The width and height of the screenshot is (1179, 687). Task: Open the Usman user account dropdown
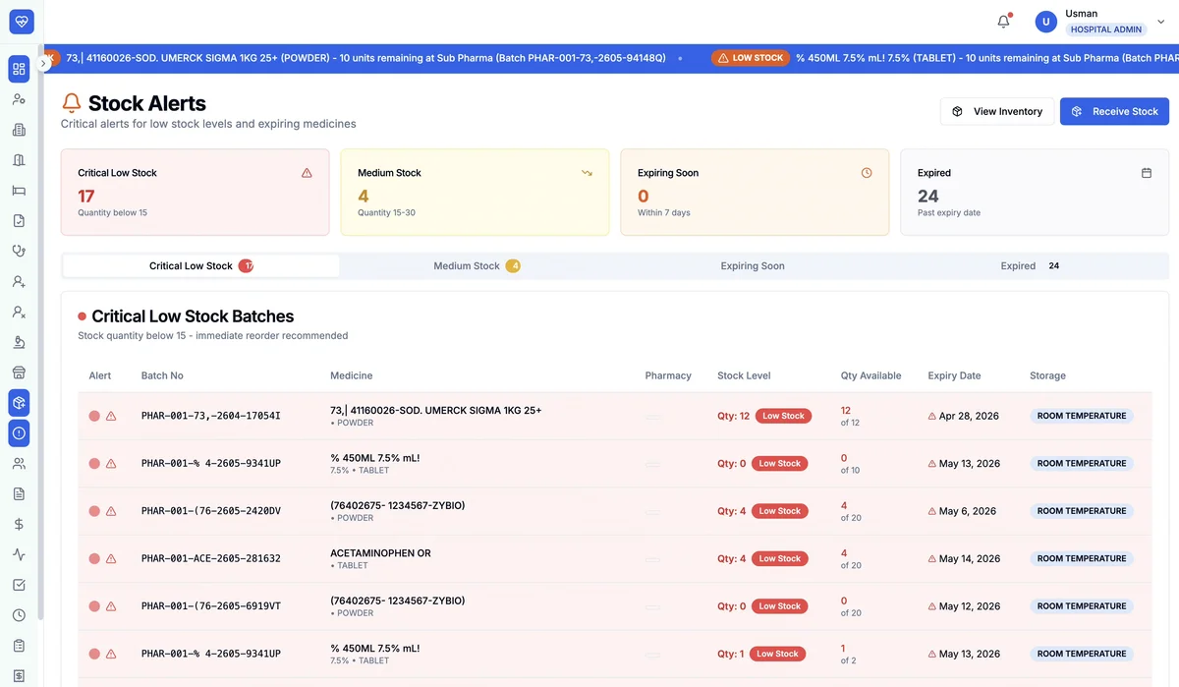point(1100,21)
